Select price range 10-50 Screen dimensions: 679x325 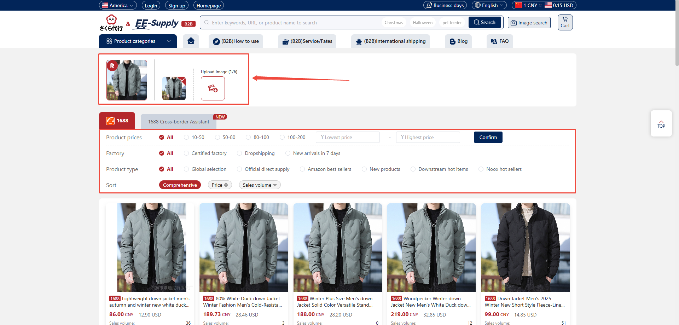[x=194, y=137]
